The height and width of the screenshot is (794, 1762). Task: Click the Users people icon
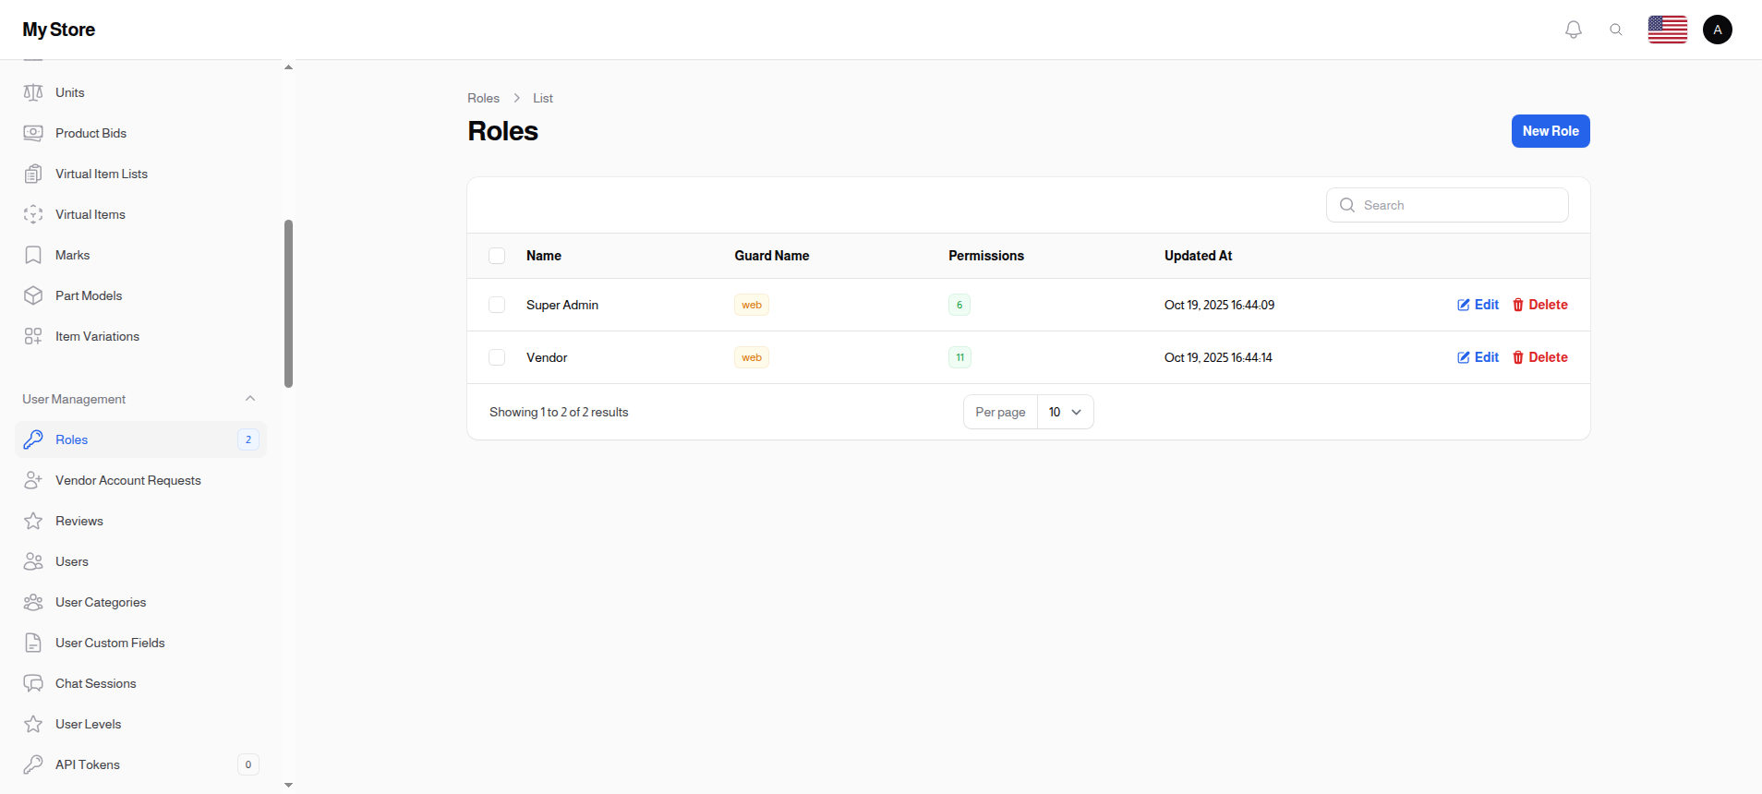(33, 561)
